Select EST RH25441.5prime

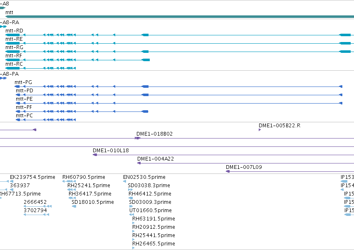[x=154, y=236]
